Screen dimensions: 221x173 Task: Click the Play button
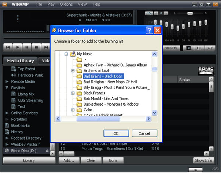pyautogui.click(x=17, y=47)
